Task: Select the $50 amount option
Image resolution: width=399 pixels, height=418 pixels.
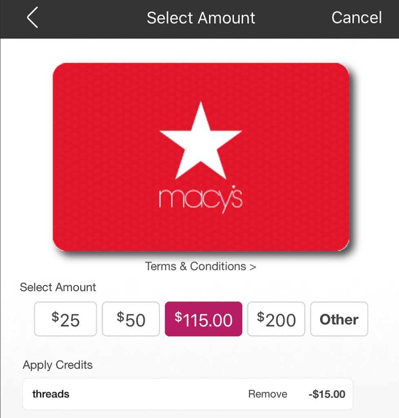Action: [x=131, y=319]
